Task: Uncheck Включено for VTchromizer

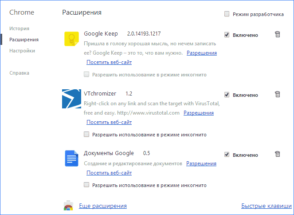Action: 227,95
